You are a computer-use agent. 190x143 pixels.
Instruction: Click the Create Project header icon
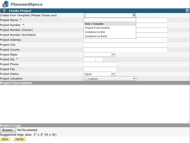coord(4,10)
